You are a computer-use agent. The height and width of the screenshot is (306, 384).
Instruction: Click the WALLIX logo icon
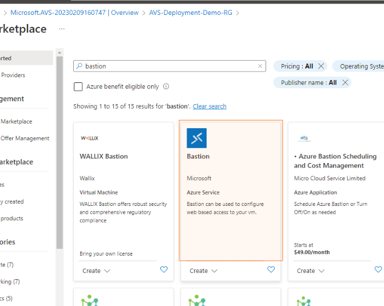pos(89,138)
